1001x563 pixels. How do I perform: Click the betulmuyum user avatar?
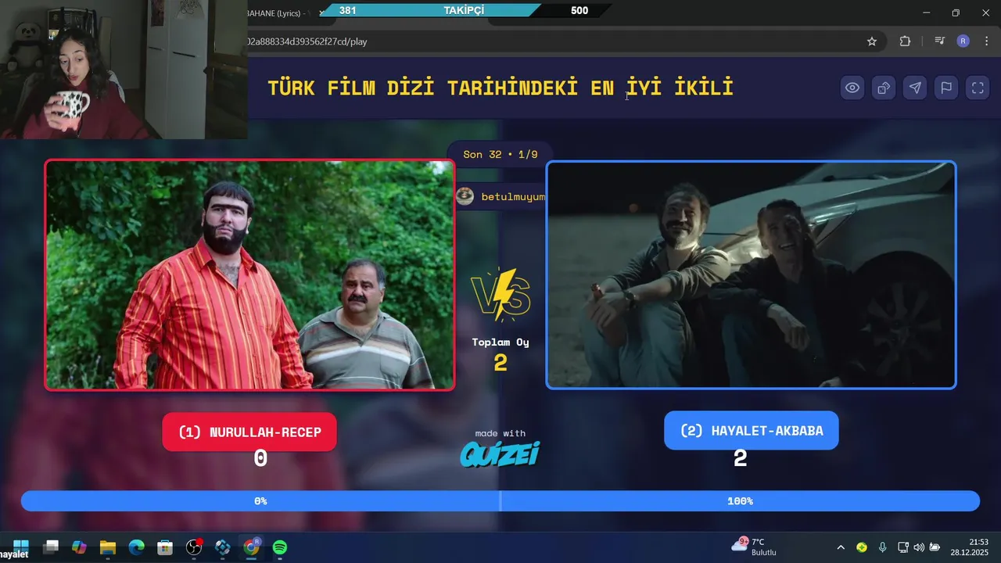[x=465, y=196]
